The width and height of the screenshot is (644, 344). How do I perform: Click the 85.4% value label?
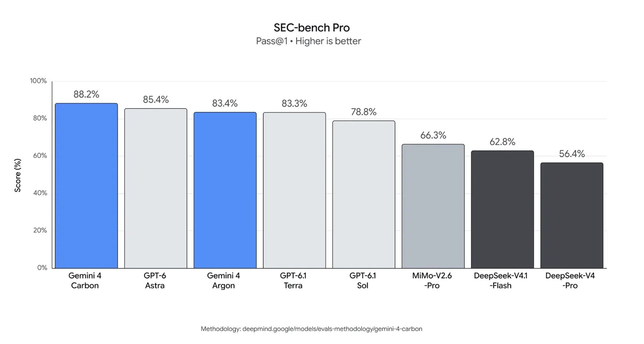pos(156,99)
